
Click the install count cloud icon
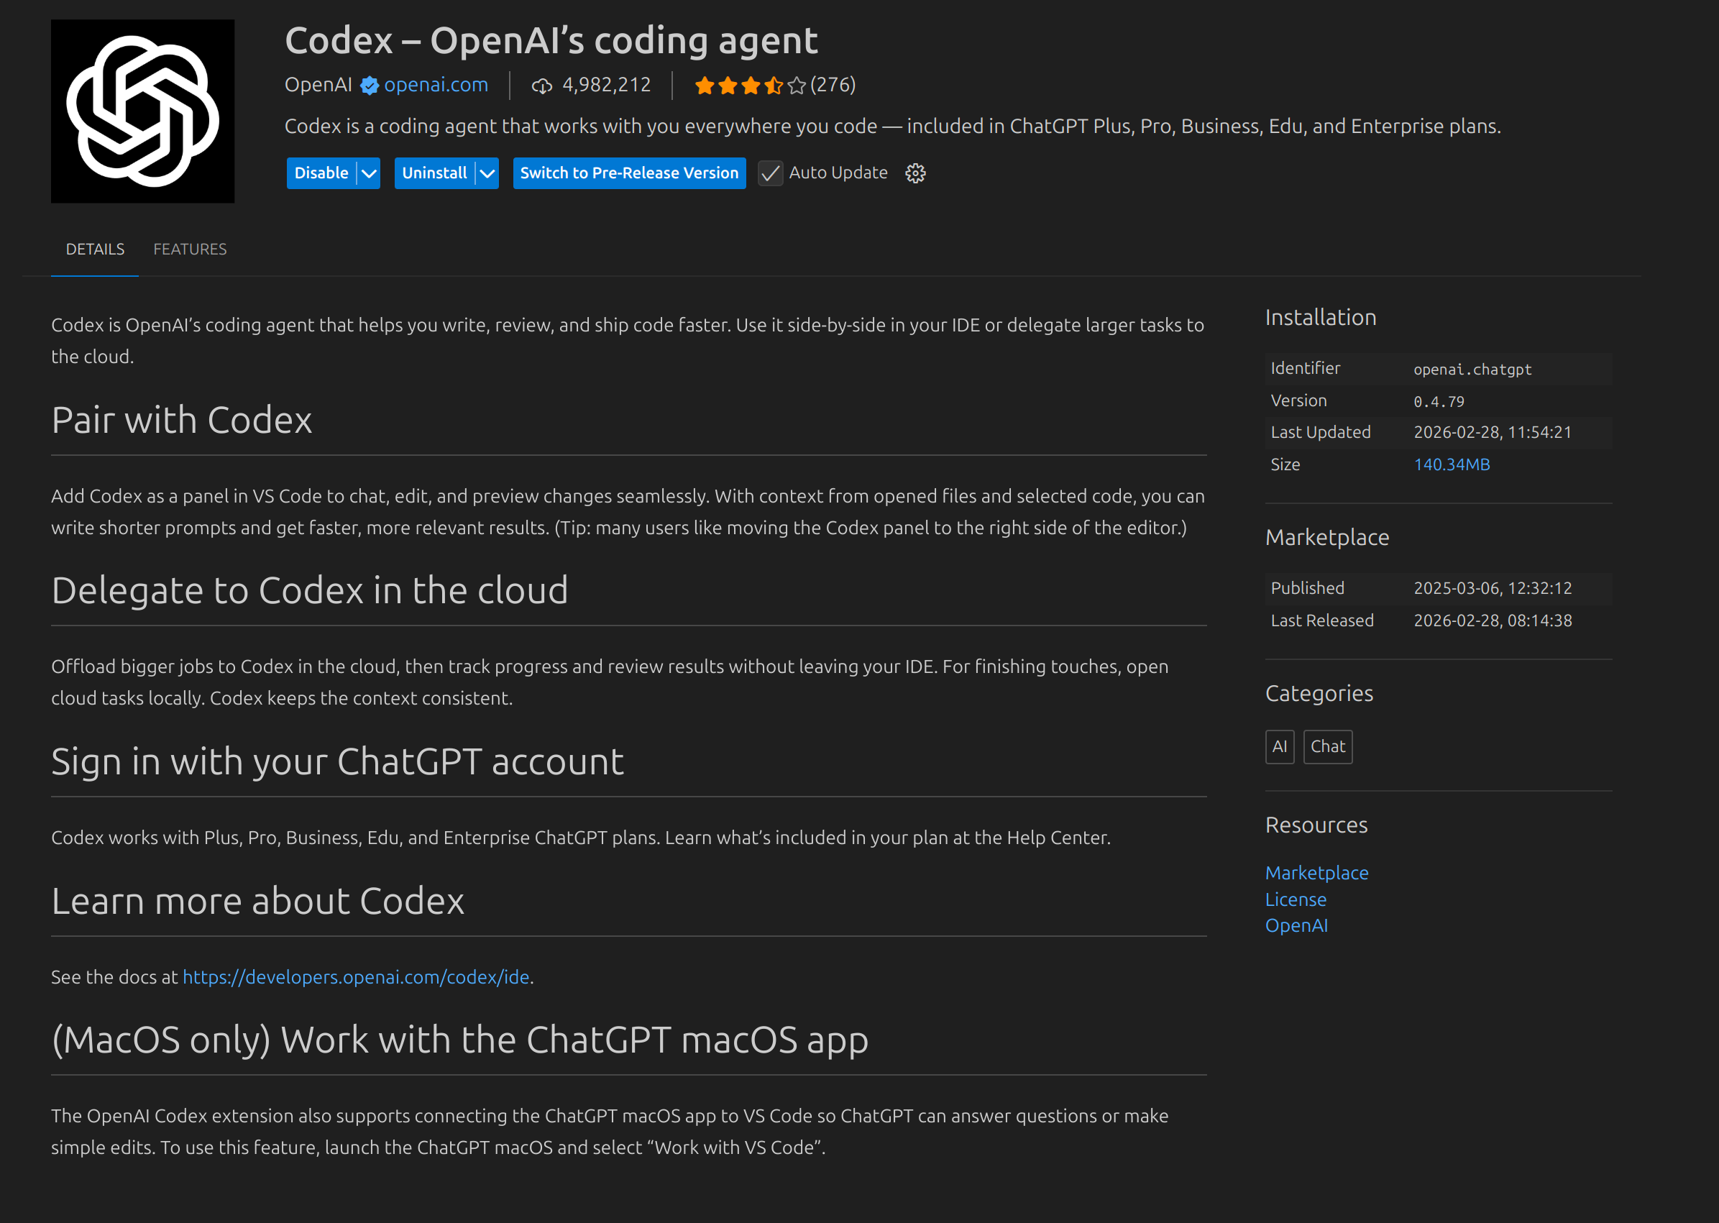click(x=541, y=86)
